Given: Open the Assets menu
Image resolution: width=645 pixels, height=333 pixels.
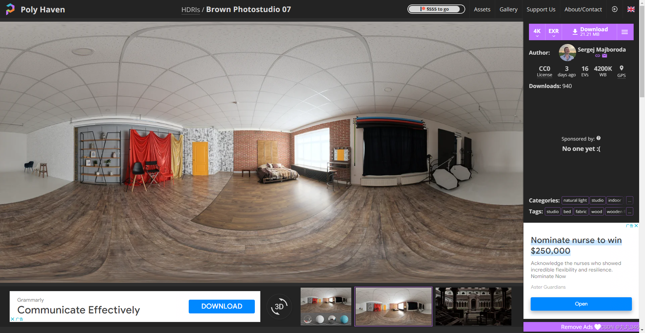Looking at the screenshot, I should pyautogui.click(x=482, y=9).
